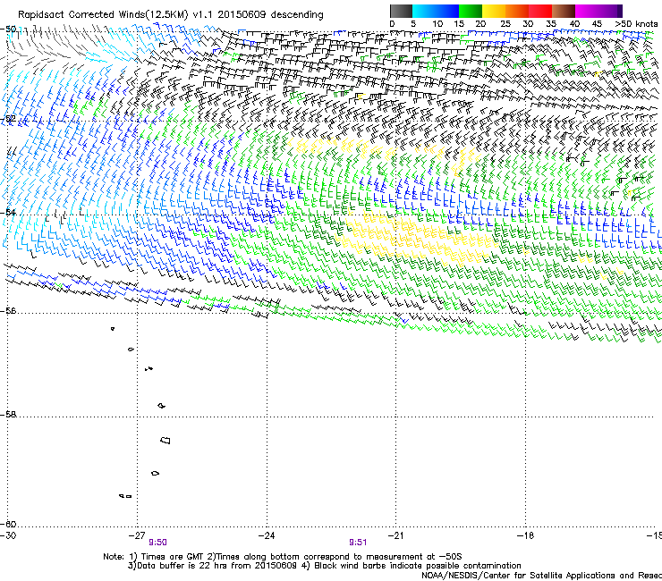The image size is (662, 581).
Task: Click the purple time stamp '9:50'
Action: [x=157, y=543]
